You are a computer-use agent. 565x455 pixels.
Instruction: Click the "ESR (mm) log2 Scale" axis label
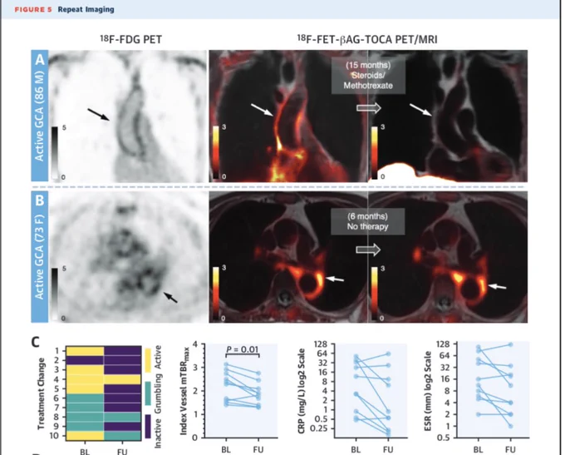pos(428,391)
